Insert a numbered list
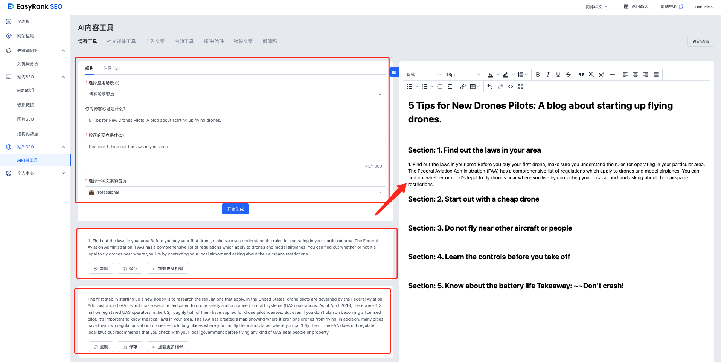The height and width of the screenshot is (362, 721). pyautogui.click(x=424, y=86)
